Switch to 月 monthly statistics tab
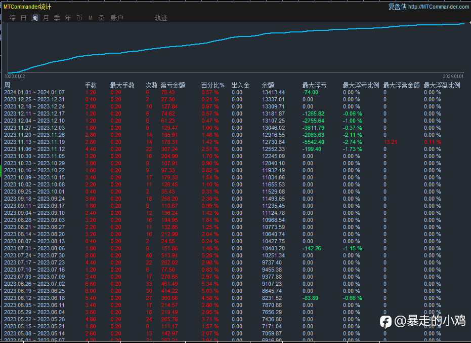Viewport: 471px width, 343px height. (x=46, y=18)
